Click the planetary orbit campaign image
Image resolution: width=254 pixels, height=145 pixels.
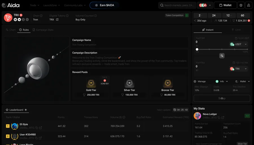pos(37,69)
